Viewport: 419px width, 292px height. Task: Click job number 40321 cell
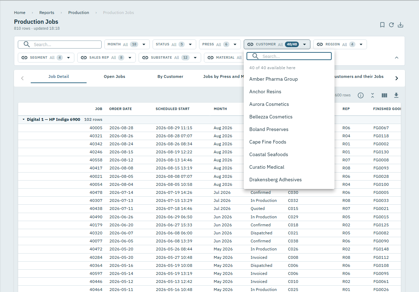pos(96,136)
